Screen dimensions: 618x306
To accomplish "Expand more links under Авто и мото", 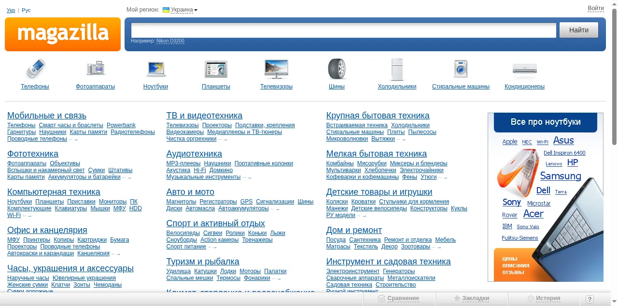I will 275,209.
